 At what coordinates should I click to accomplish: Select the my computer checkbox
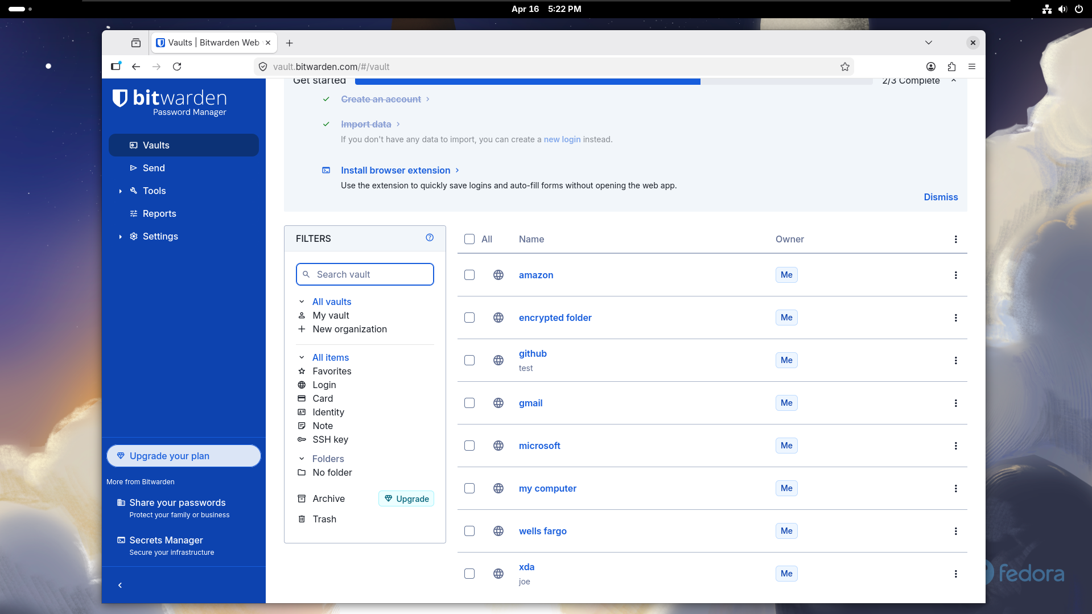469,488
